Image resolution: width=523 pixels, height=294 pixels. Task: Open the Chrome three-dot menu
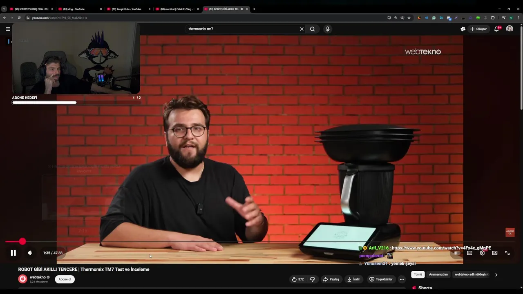click(x=519, y=18)
